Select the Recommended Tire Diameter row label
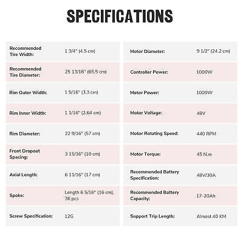Image resolution: width=243 pixels, height=243 pixels. point(26,72)
